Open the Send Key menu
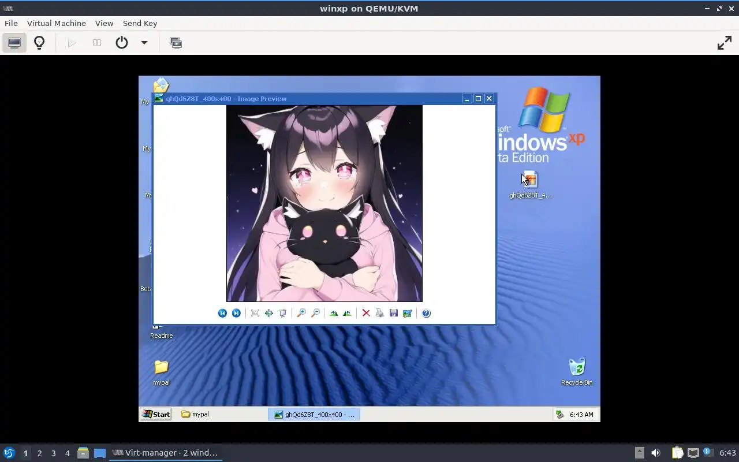 [x=140, y=23]
